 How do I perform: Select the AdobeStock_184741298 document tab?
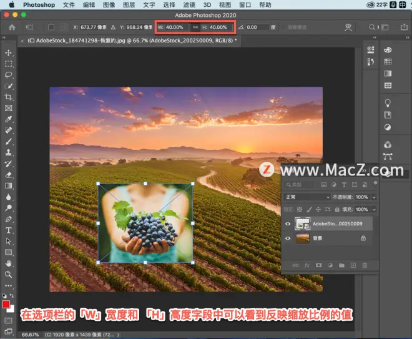point(129,41)
